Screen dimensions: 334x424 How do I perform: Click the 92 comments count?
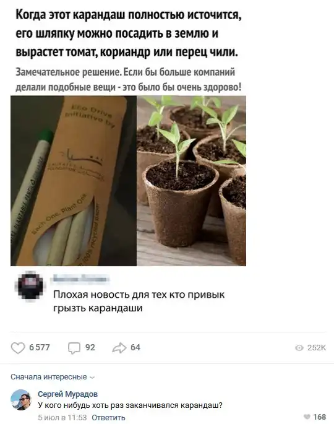click(x=90, y=347)
